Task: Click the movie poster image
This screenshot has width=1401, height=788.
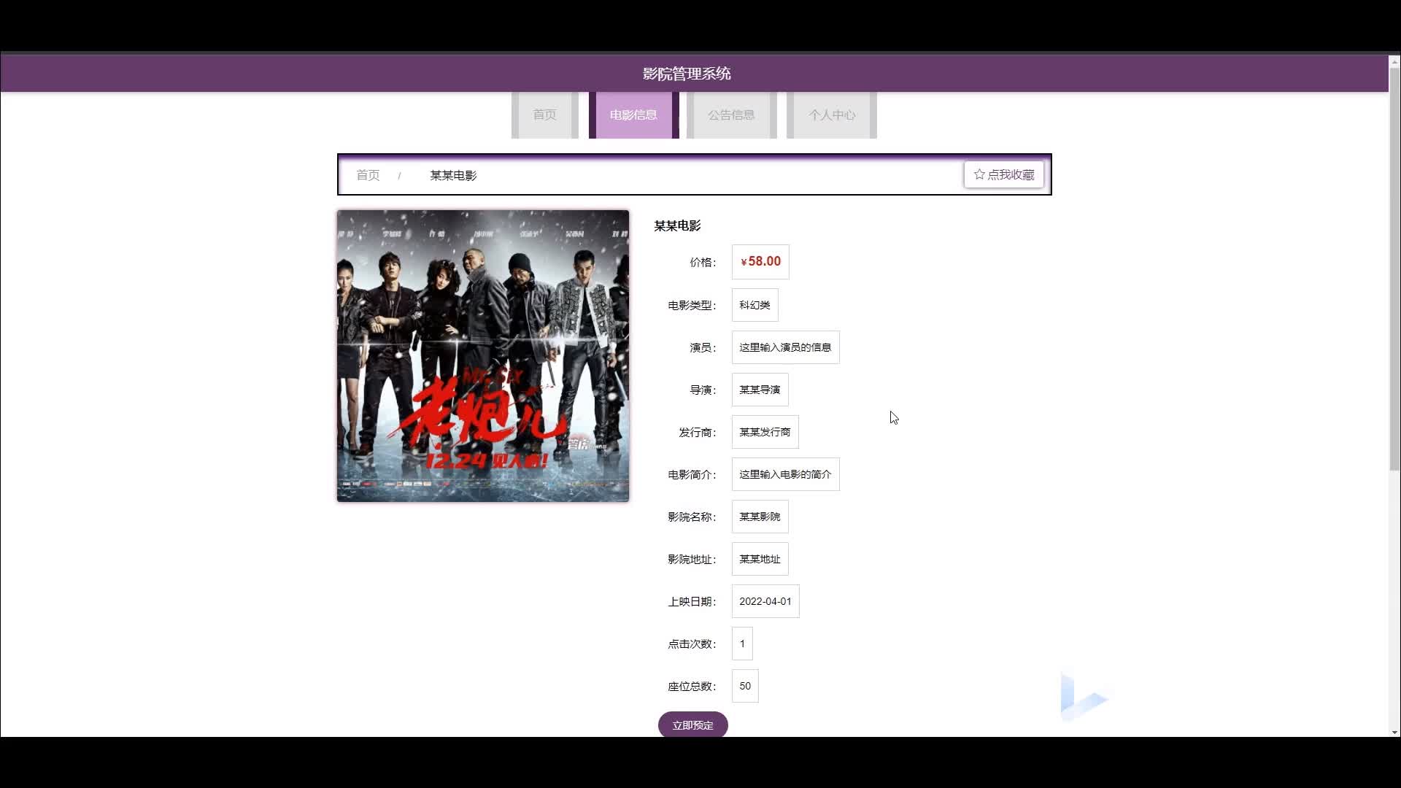Action: click(483, 356)
